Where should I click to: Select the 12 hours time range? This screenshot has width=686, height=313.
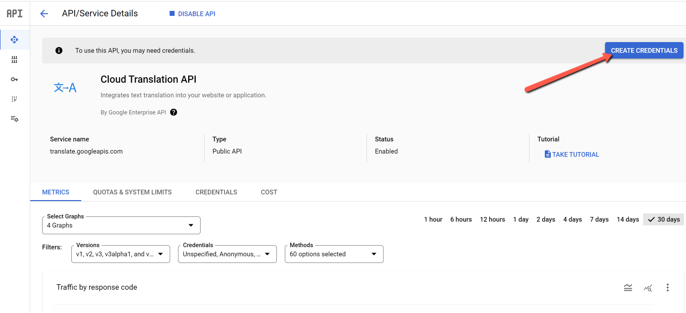[492, 219]
